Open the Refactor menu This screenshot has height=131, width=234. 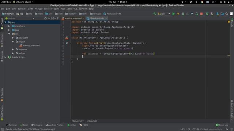(x=48, y=9)
